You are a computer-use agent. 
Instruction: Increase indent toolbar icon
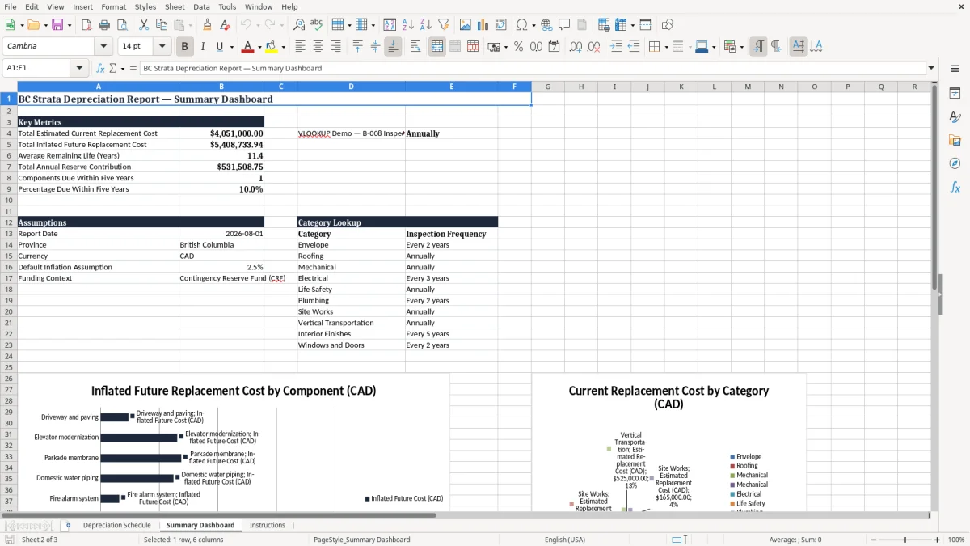(x=616, y=47)
